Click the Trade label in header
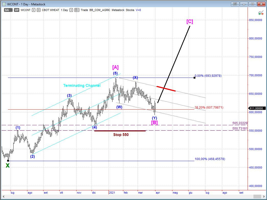The image size is (267, 200). 84,10
